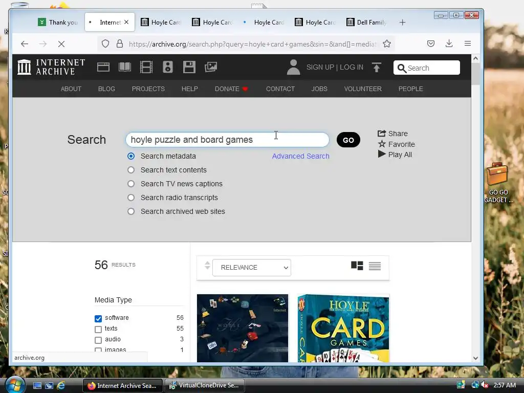Open the dark Hoyle game result thumbnail
Image resolution: width=524 pixels, height=393 pixels.
click(x=242, y=328)
